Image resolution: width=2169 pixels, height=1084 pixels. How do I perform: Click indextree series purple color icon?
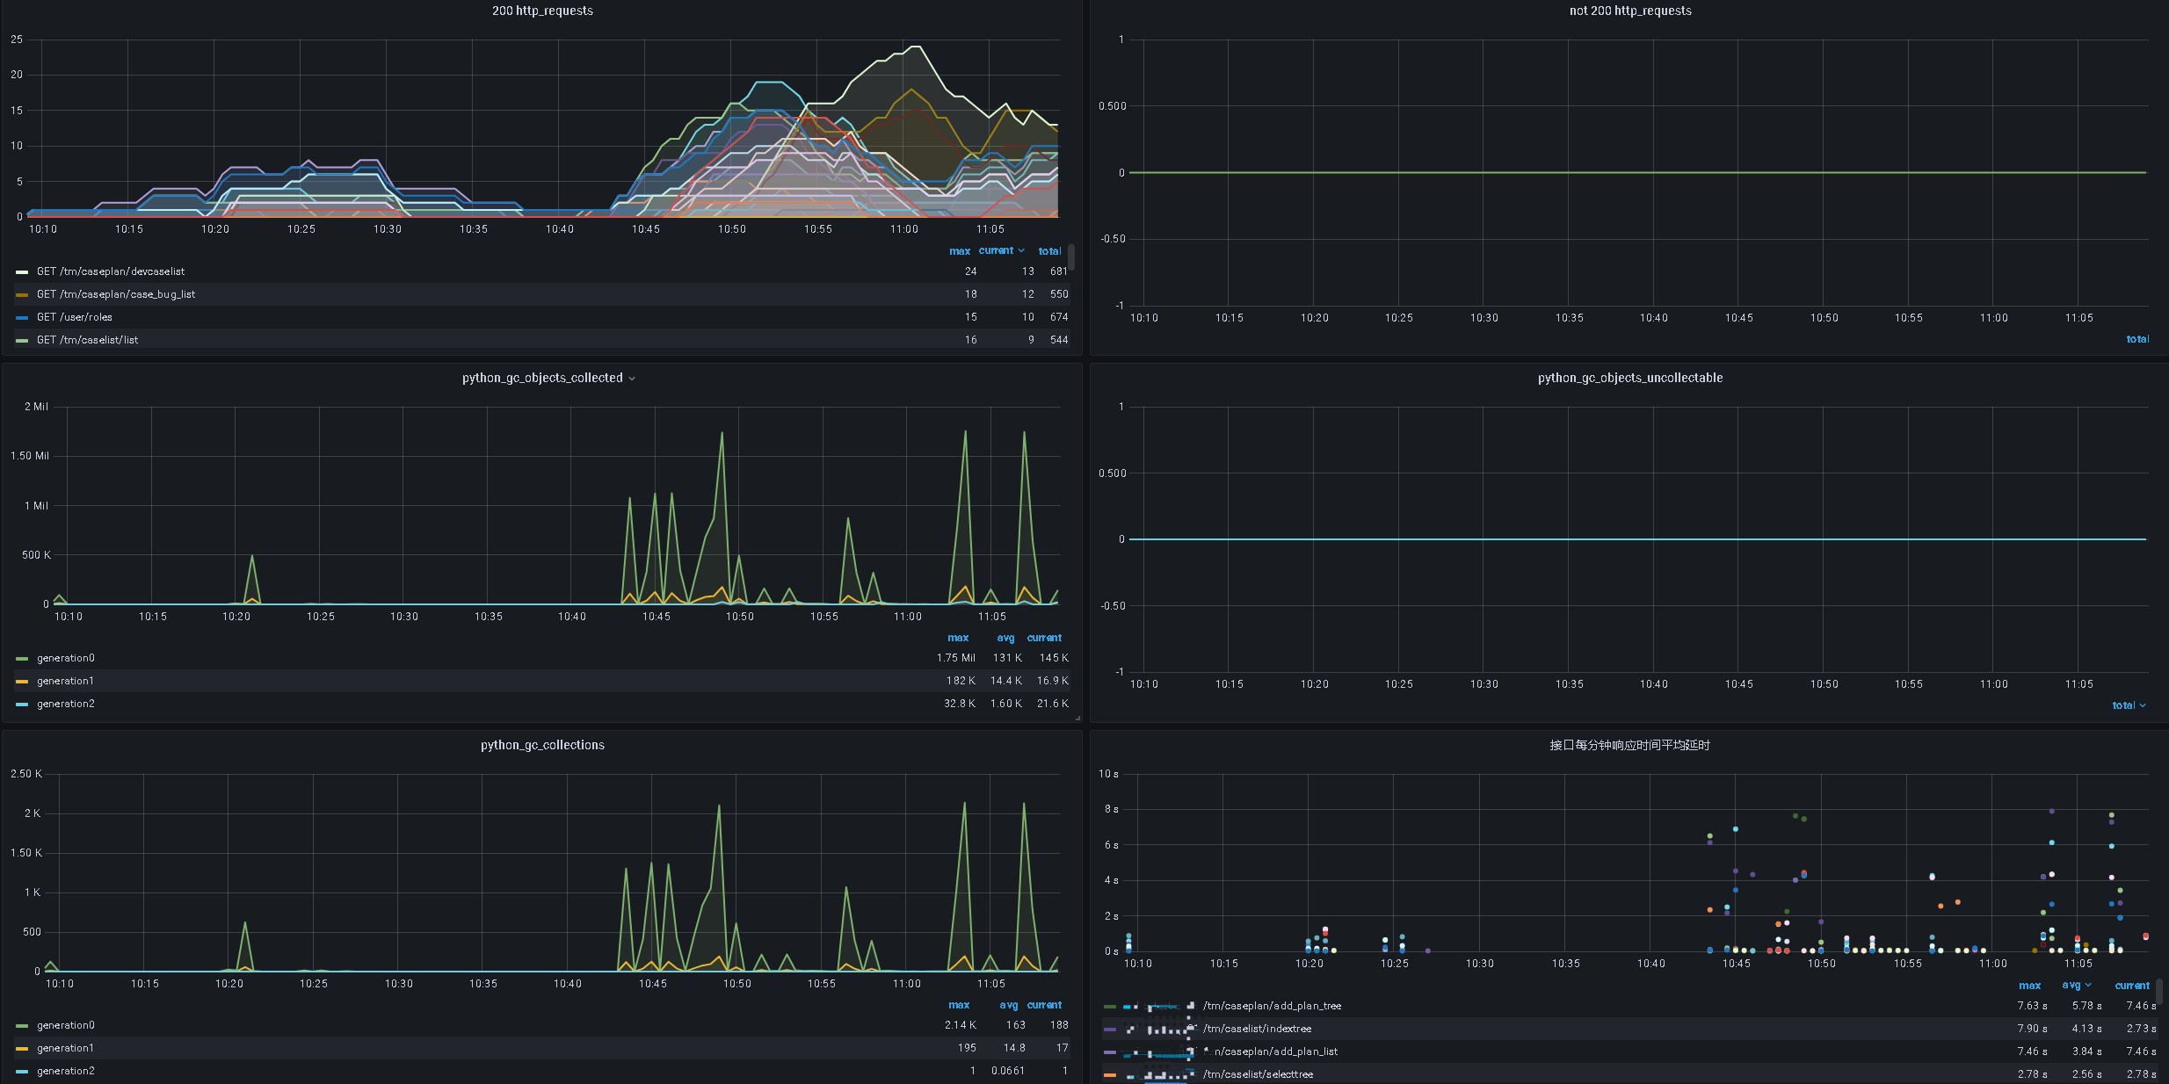1110,1030
